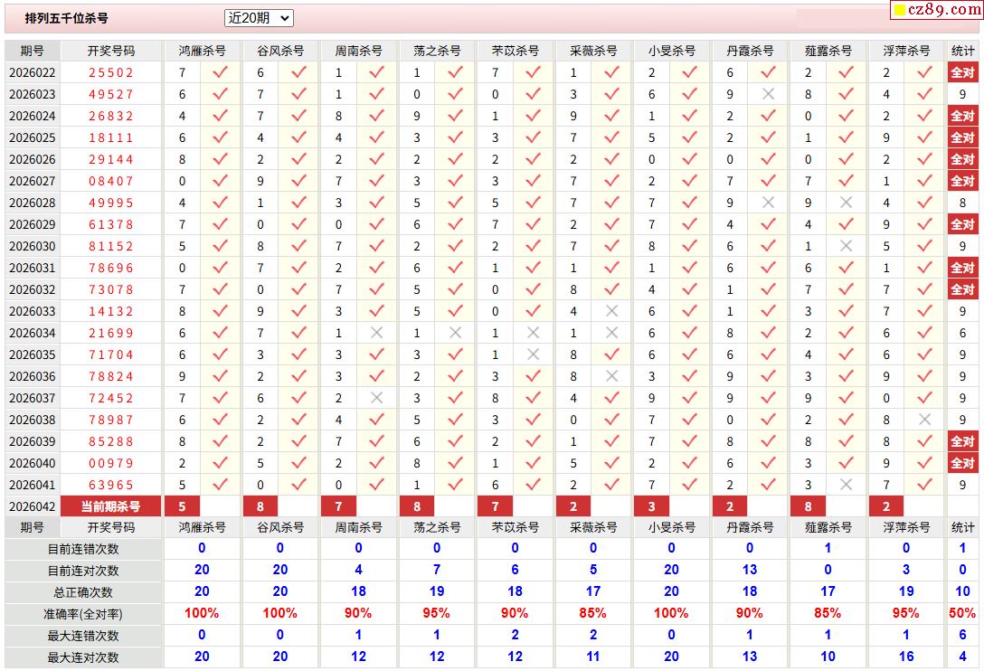Viewport: 984px width, 671px height.
Task: Click 鸿雁杀号 red checkmark in row 2026022
Action: [x=220, y=72]
